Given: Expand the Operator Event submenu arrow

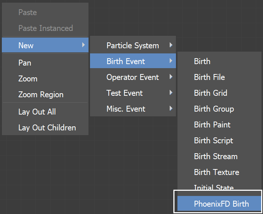Looking at the screenshot, I should coord(171,77).
